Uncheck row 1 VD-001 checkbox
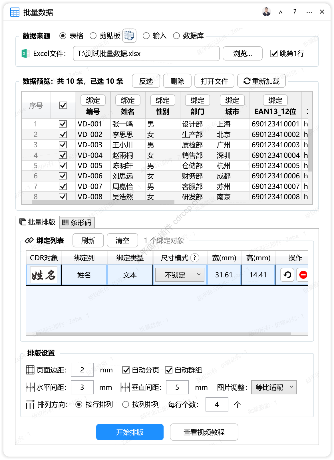 63,124
